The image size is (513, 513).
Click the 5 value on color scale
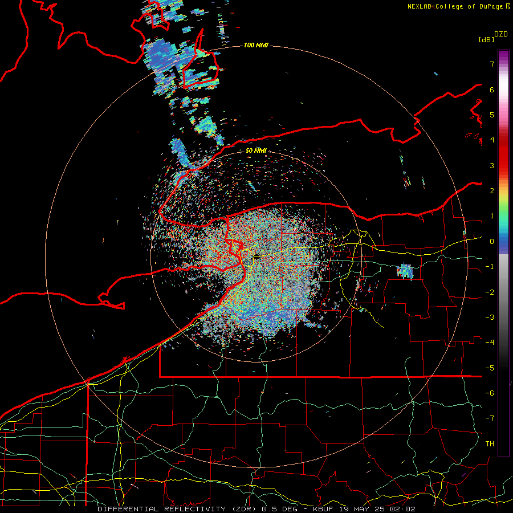pyautogui.click(x=492, y=115)
